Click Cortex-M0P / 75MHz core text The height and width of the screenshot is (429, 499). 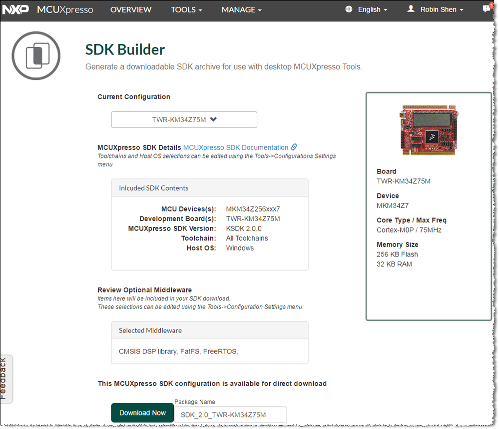click(409, 230)
